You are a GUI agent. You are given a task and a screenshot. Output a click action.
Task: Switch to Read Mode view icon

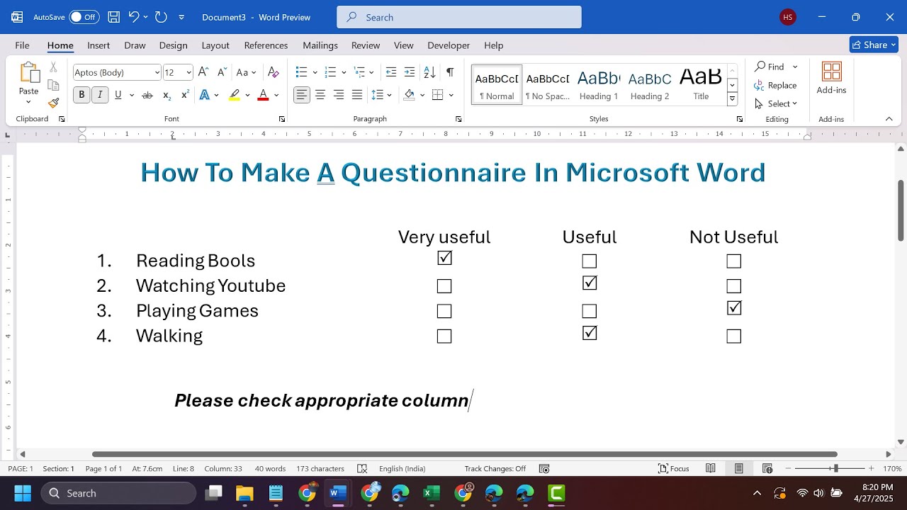click(x=711, y=468)
